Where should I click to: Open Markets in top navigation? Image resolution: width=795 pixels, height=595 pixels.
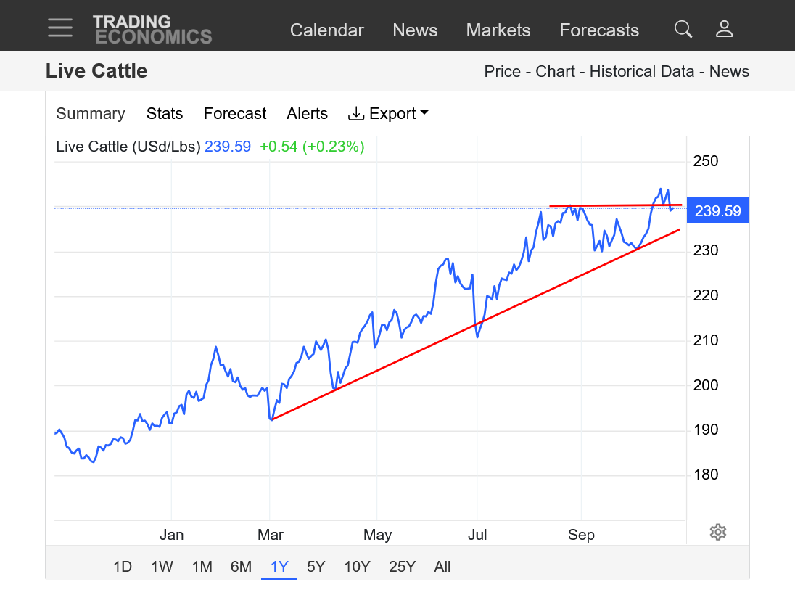pos(498,30)
